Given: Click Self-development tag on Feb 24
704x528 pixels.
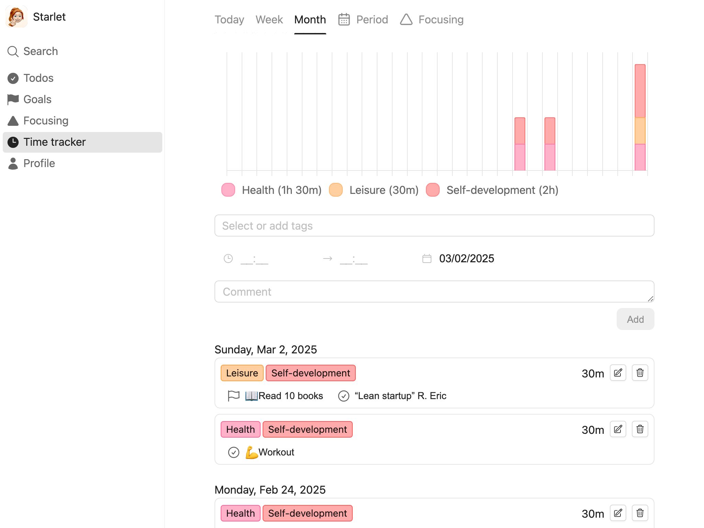Looking at the screenshot, I should (307, 513).
